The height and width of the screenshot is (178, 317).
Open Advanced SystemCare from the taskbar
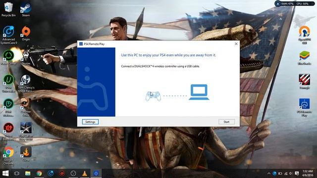tap(51, 174)
